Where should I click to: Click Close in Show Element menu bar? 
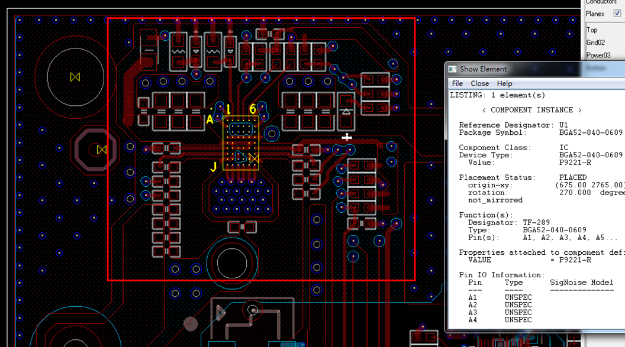tap(479, 83)
